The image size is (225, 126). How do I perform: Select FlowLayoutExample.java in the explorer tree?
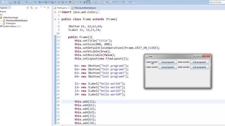(x=17, y=20)
